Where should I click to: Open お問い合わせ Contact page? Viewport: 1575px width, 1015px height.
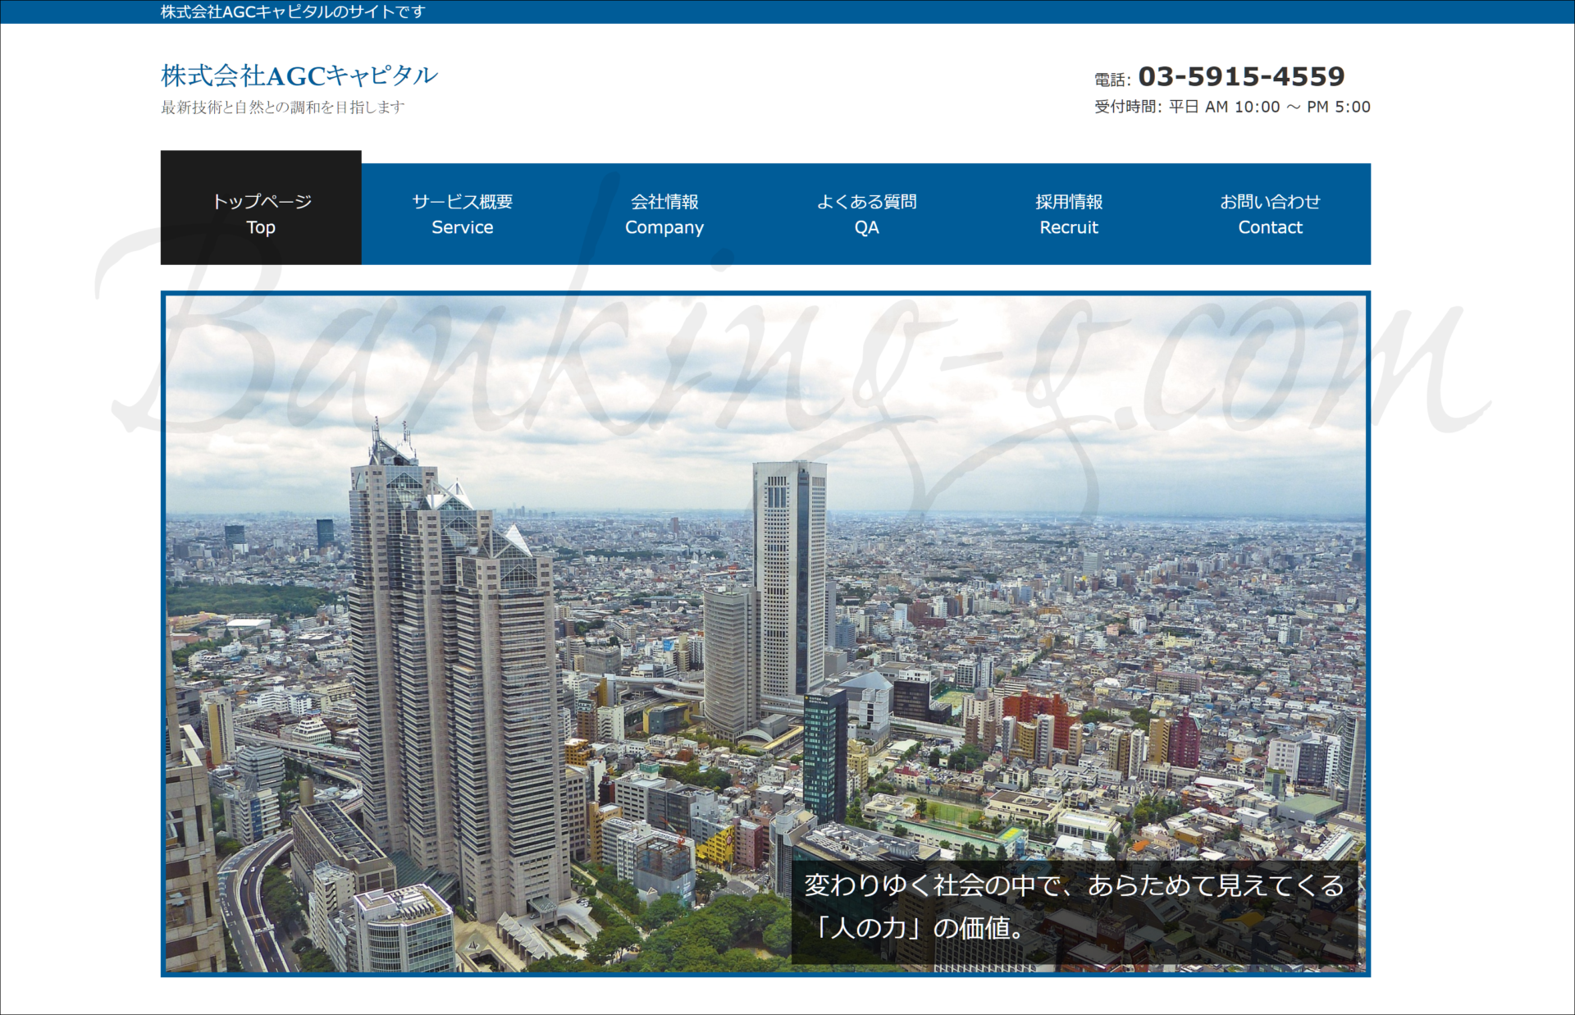(x=1270, y=213)
